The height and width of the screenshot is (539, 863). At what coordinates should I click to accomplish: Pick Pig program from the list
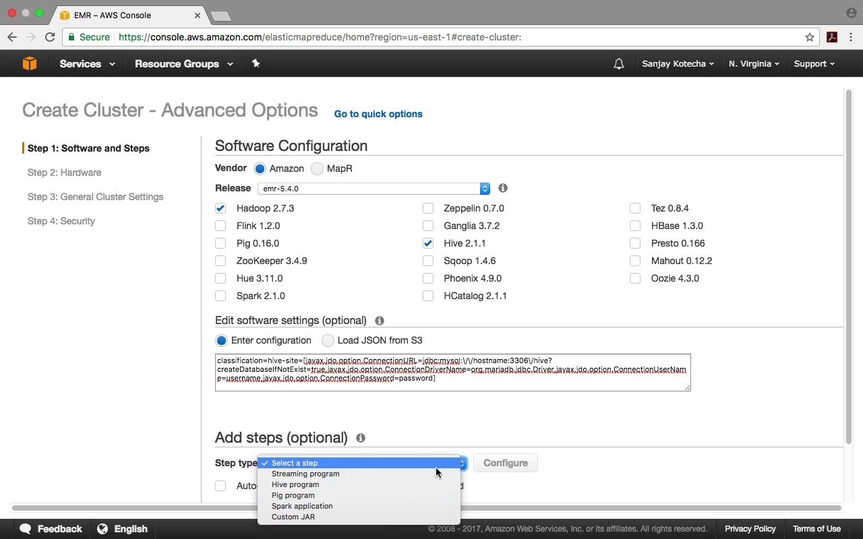tap(359, 495)
